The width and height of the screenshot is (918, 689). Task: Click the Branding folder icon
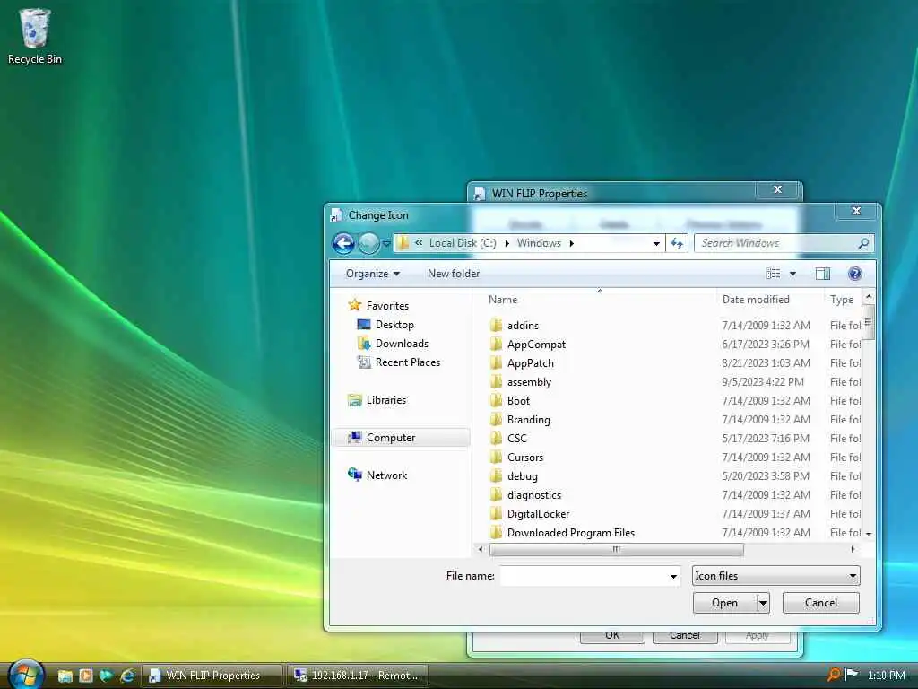click(496, 420)
